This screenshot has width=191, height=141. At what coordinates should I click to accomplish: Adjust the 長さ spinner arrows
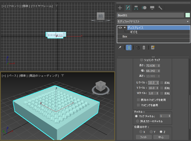[x=159, y=66]
